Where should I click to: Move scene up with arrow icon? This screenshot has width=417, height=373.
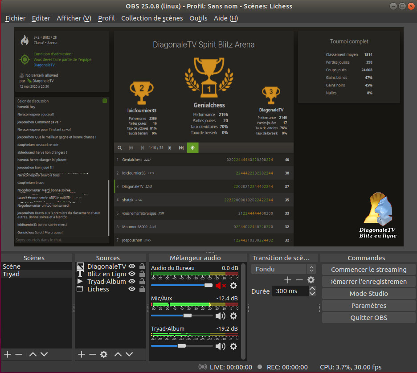(33, 354)
